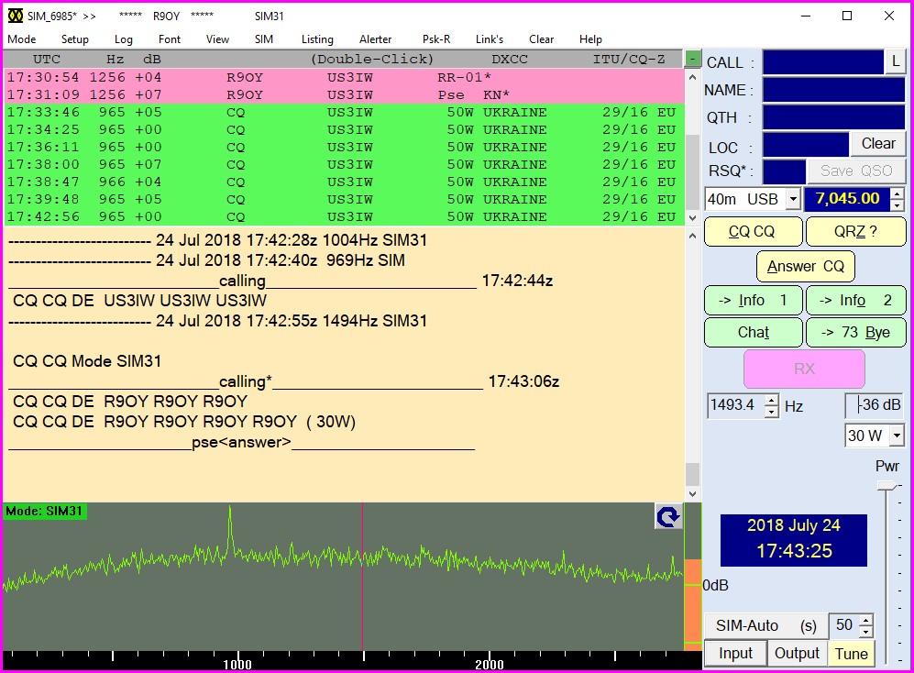Send the 73 Bye macro

click(x=855, y=332)
